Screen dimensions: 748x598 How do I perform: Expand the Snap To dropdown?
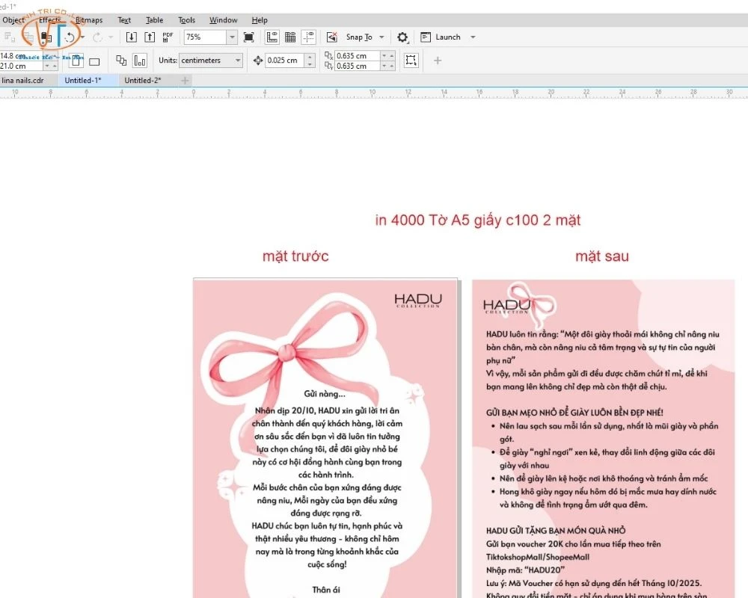(x=381, y=37)
